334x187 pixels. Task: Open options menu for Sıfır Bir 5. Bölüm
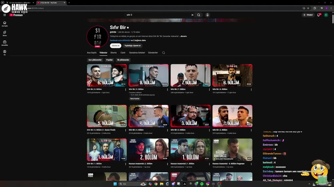point(126,130)
